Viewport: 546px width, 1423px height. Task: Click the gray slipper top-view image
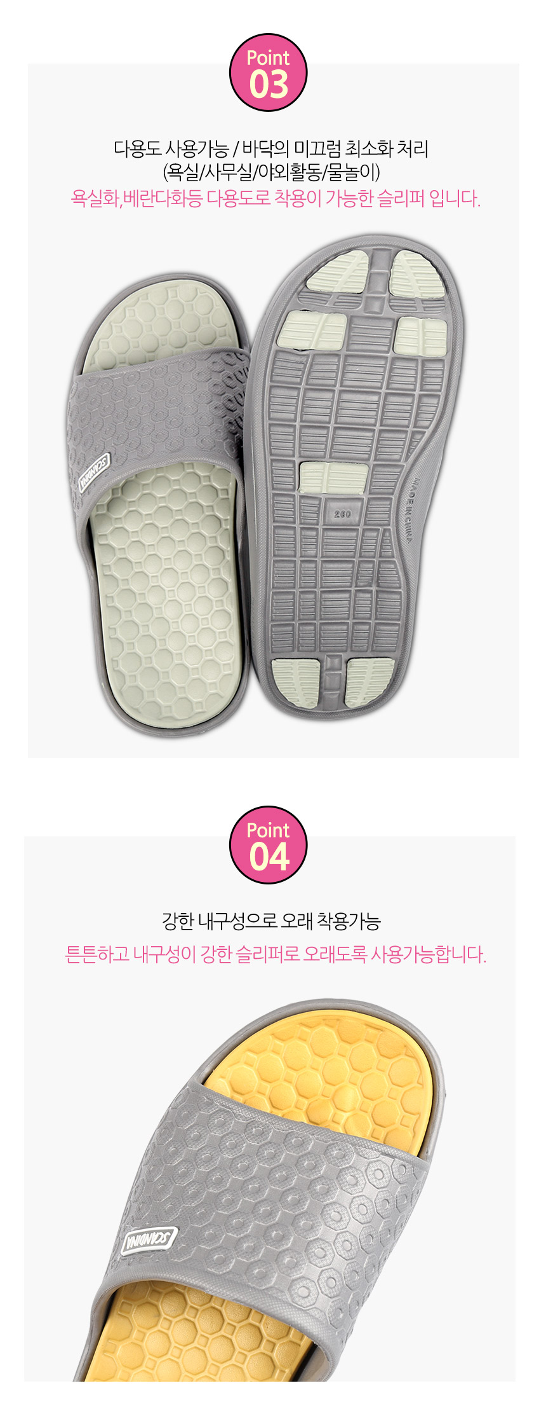(x=159, y=506)
